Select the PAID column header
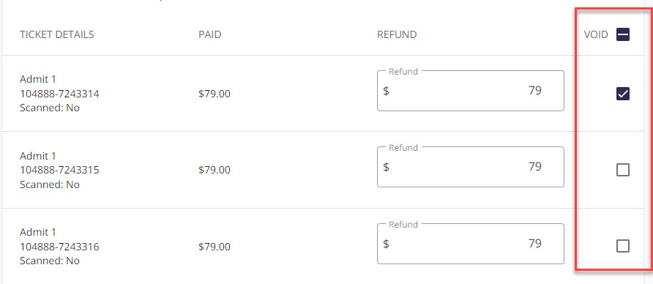 pos(210,34)
